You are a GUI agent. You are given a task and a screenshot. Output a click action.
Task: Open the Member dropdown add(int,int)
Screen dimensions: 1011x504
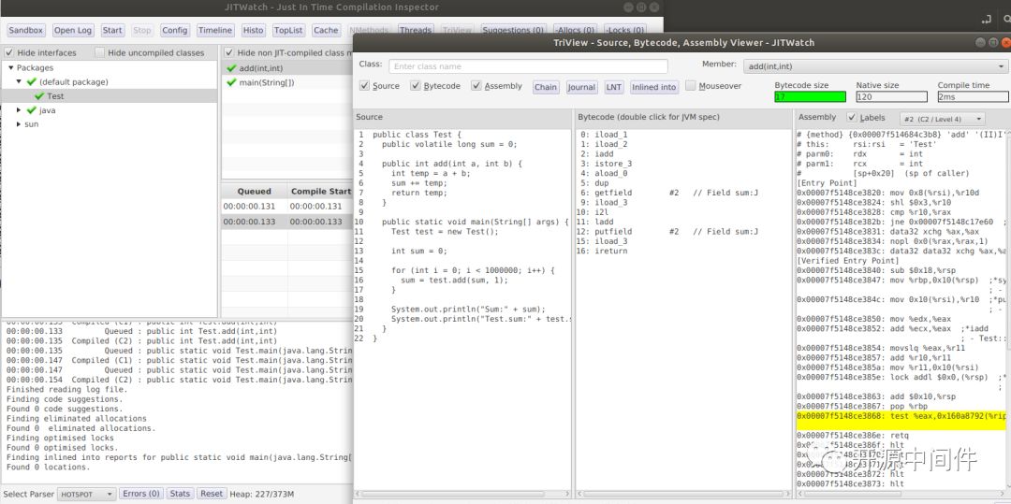(875, 66)
